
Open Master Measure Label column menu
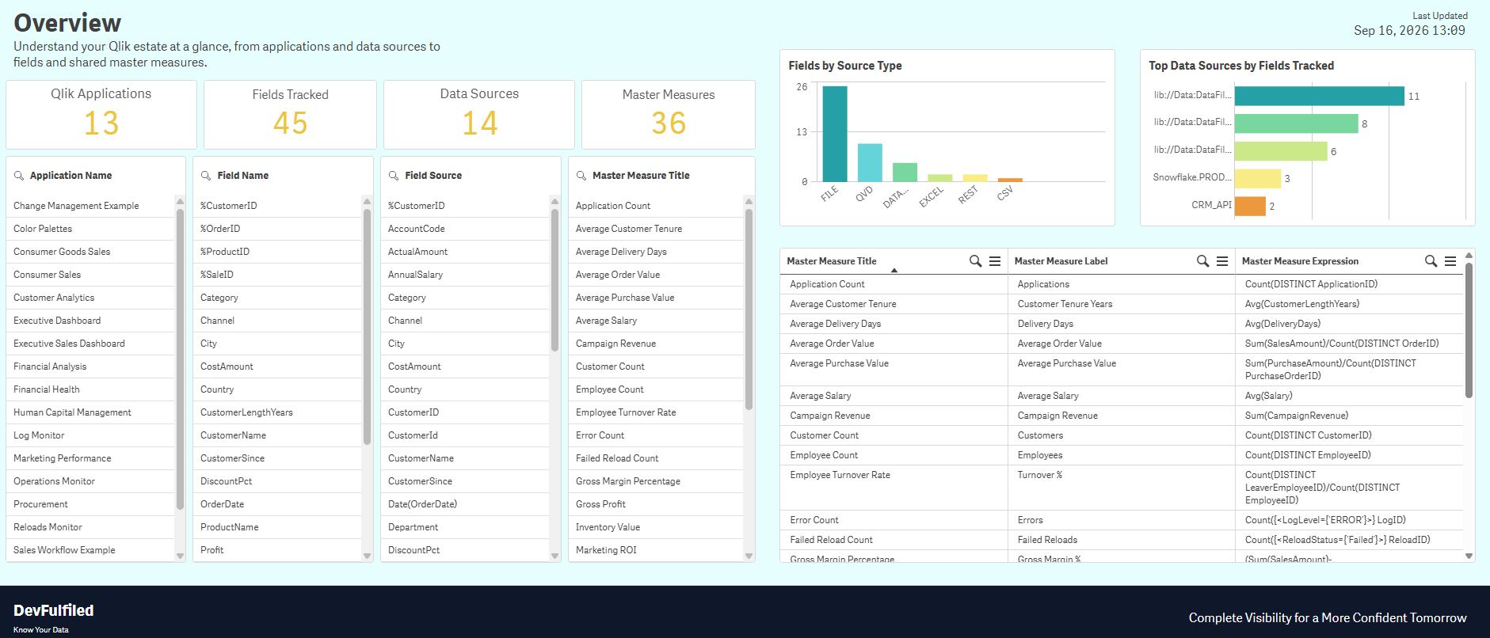point(1222,261)
